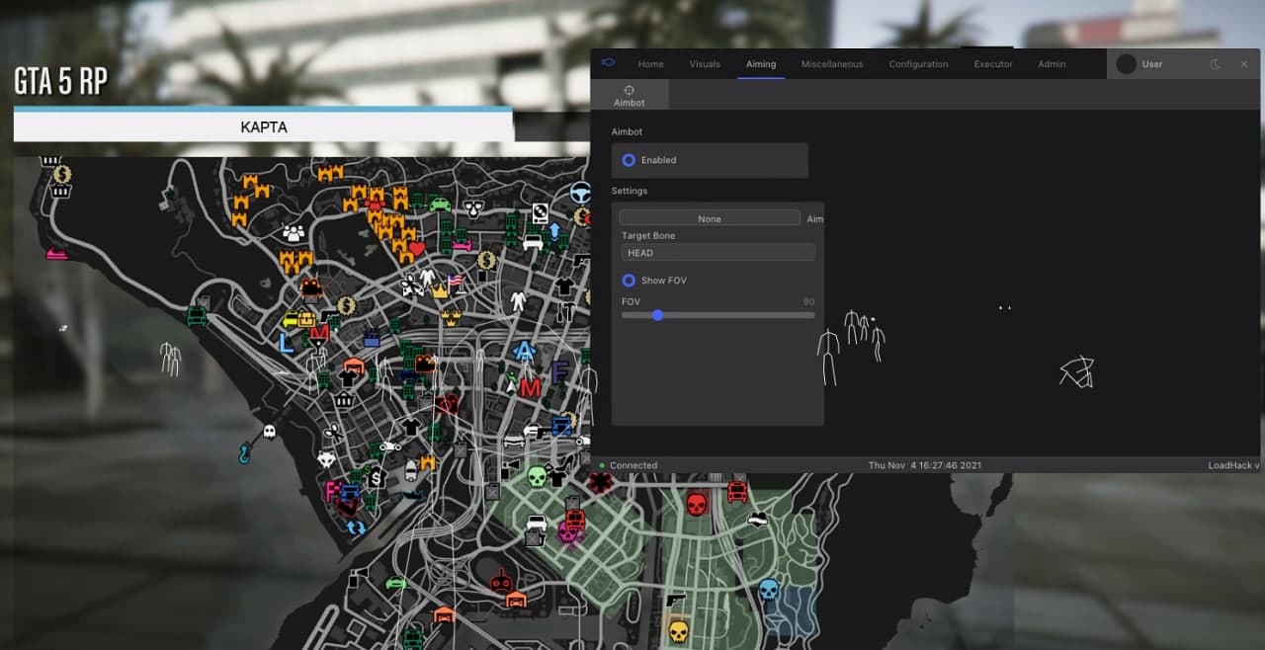Close the LoadHack menu window

tap(1242, 64)
